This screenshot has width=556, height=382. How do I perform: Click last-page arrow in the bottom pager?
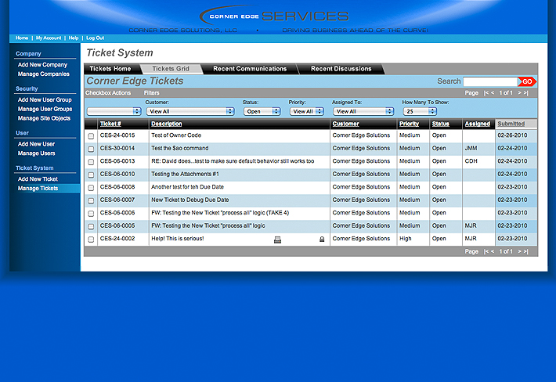click(526, 251)
